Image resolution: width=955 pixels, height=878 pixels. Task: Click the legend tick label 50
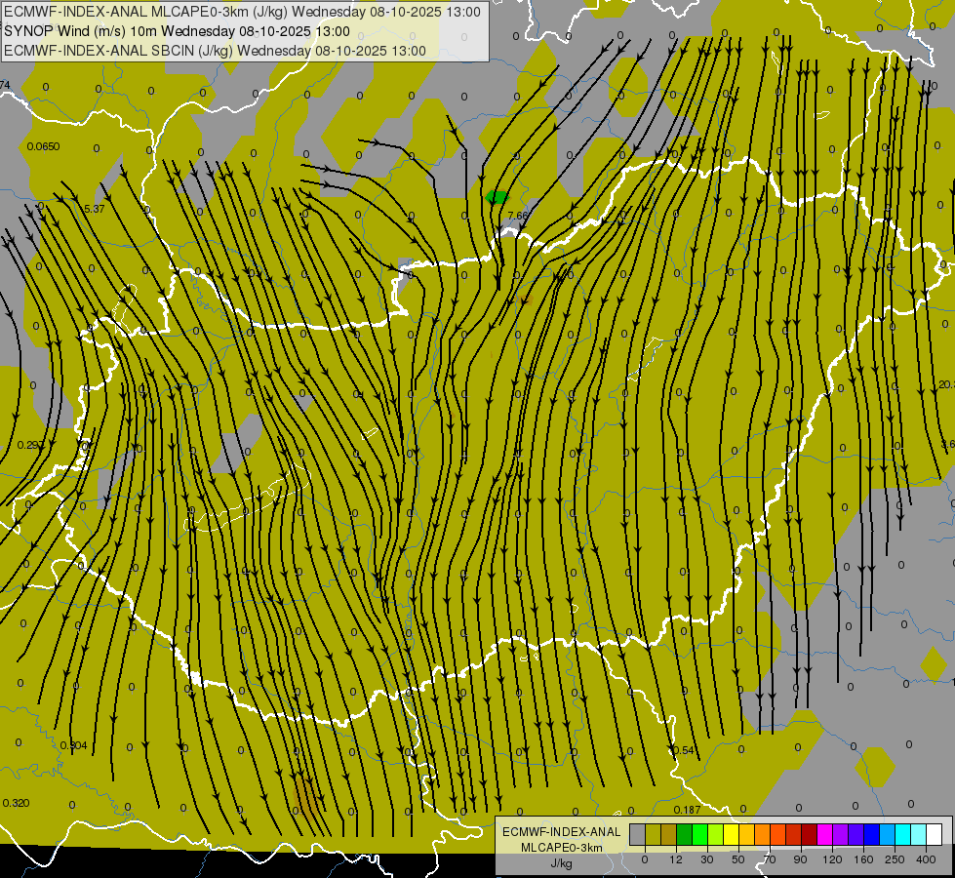[738, 859]
